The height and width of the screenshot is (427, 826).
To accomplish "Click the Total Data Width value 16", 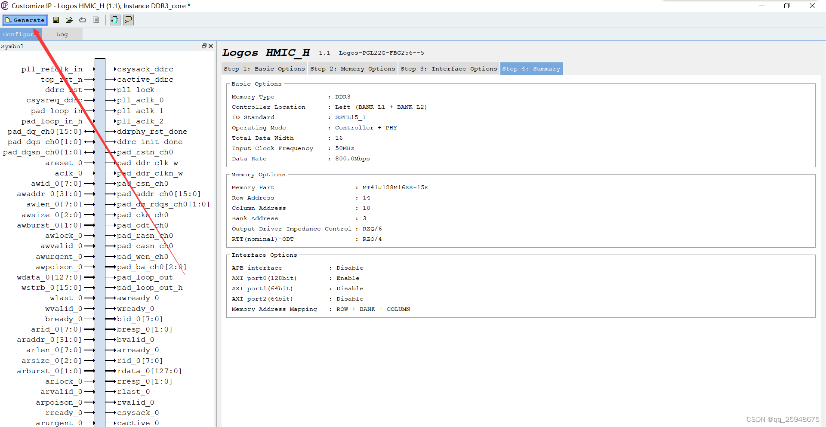I will [339, 138].
